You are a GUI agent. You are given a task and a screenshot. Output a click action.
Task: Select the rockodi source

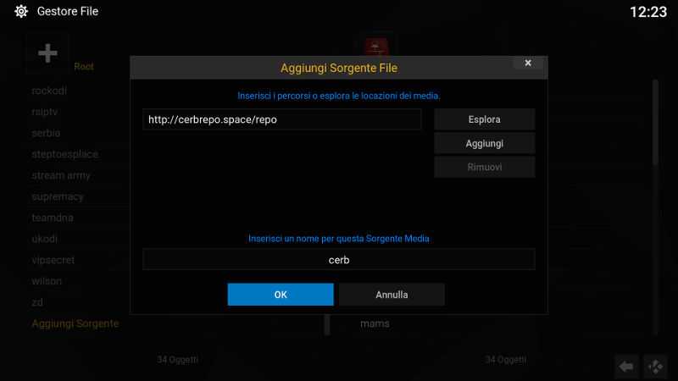(x=49, y=91)
